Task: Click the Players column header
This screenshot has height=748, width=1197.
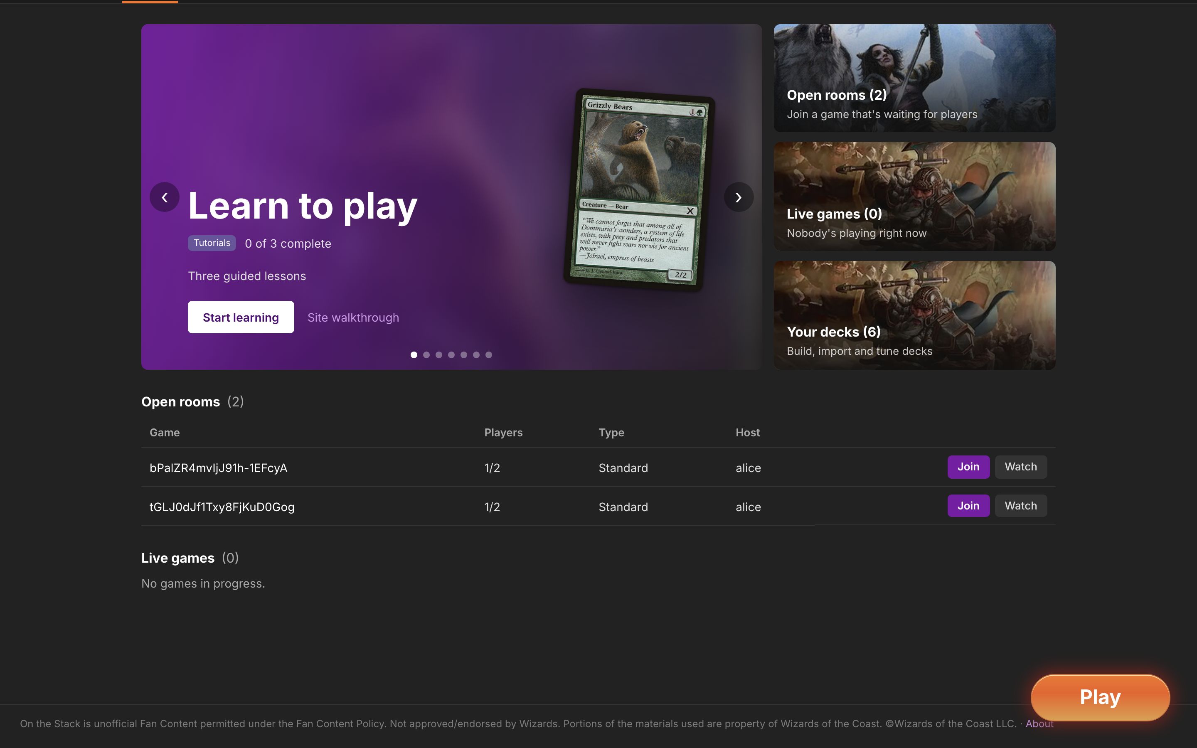Action: [x=503, y=432]
